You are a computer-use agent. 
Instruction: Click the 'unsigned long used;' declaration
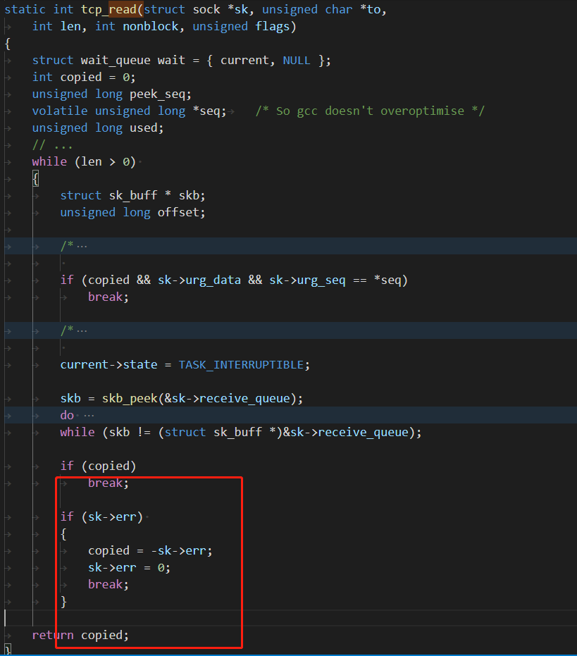tap(98, 128)
